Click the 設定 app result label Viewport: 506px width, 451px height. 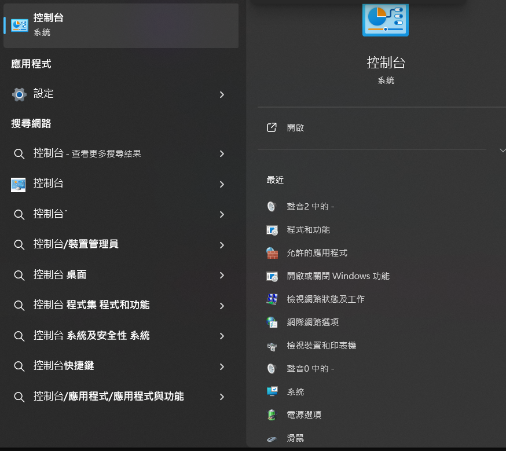point(43,94)
